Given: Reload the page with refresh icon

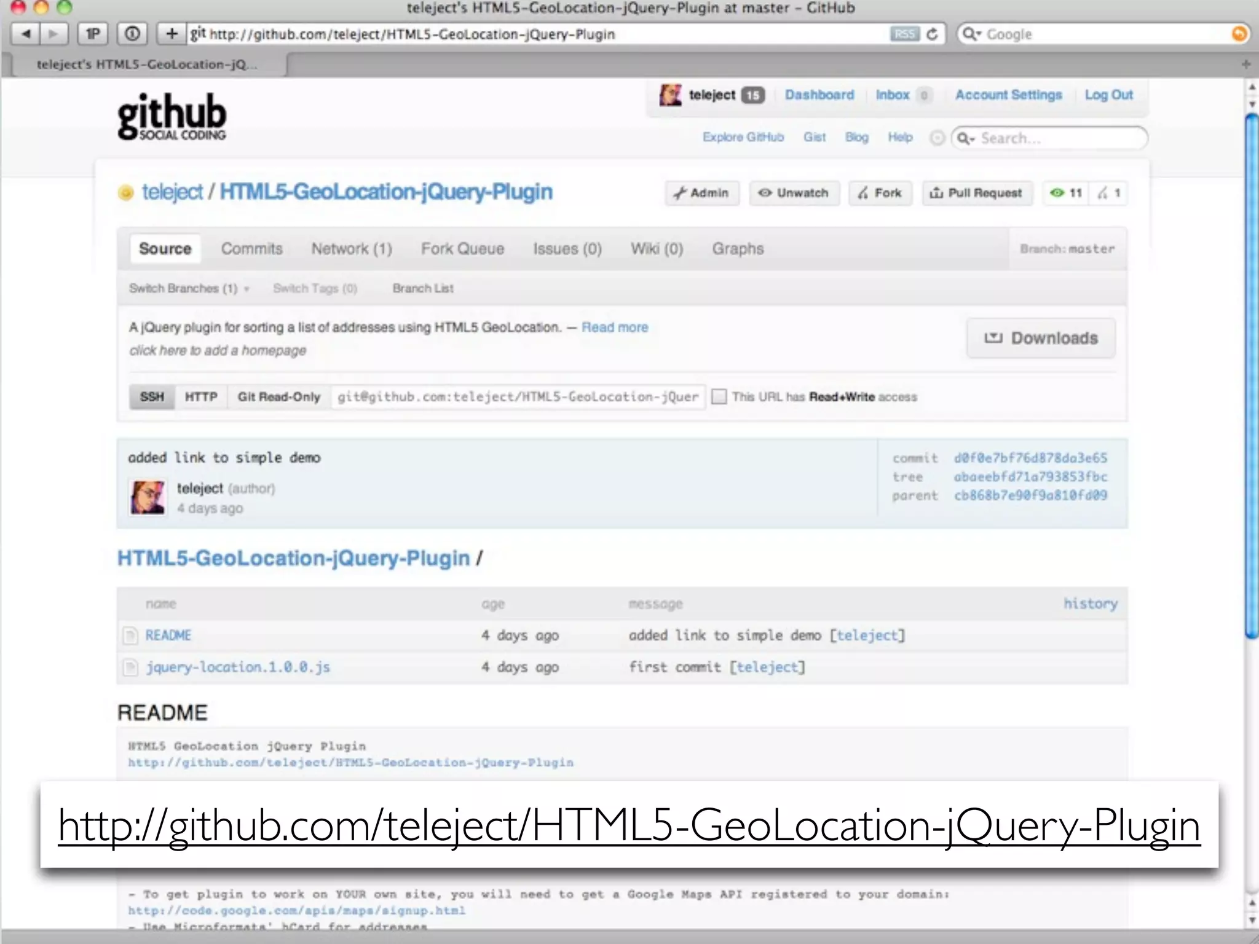Looking at the screenshot, I should 932,34.
